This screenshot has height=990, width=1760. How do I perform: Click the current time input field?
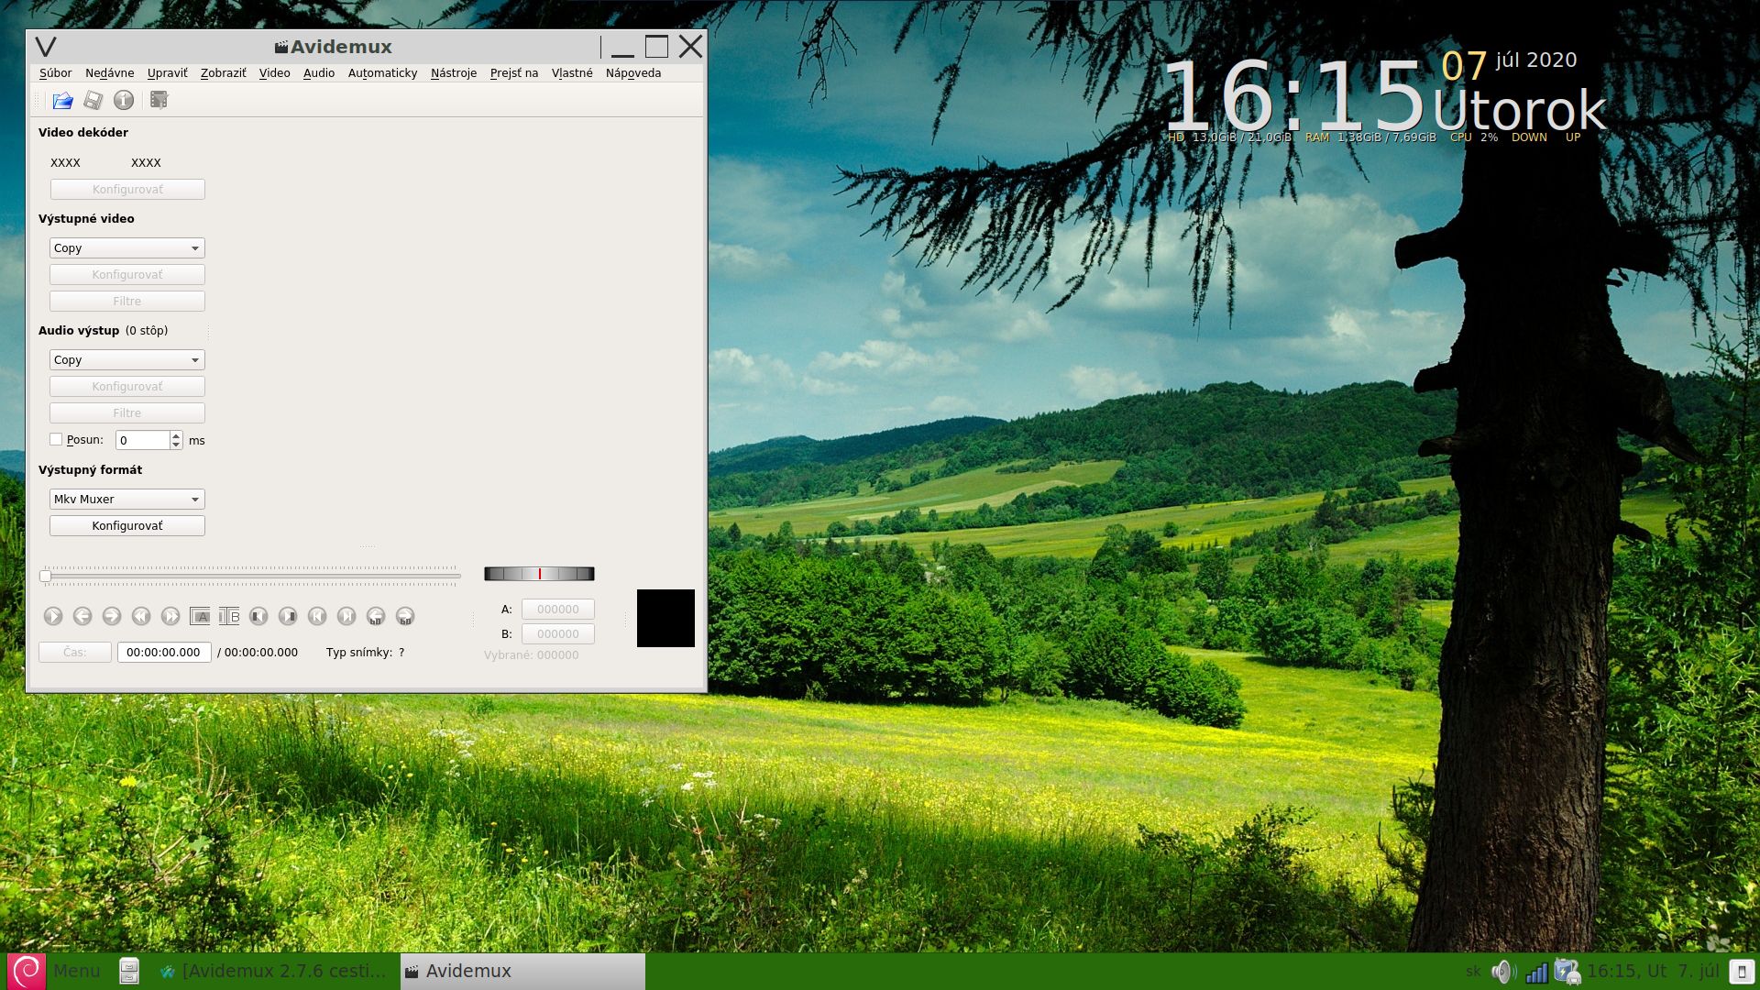point(164,653)
